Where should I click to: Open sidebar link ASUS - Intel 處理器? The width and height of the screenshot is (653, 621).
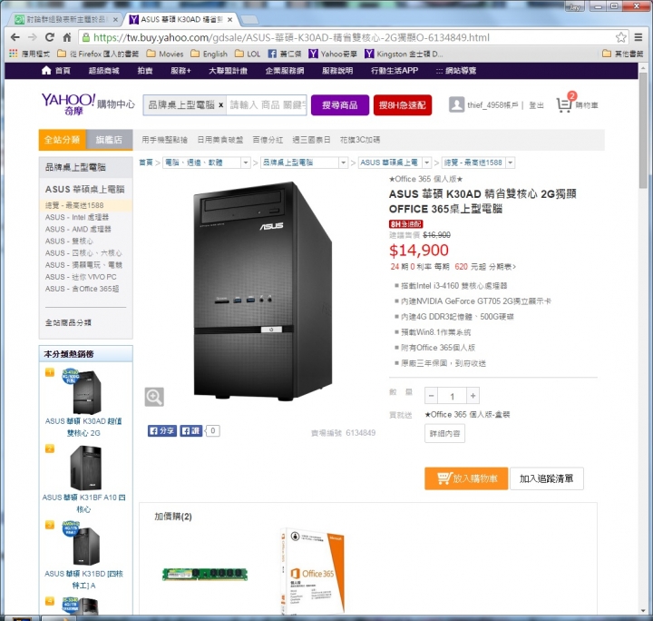pos(77,217)
